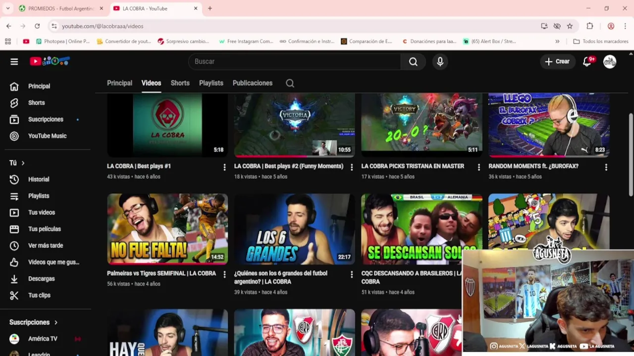Play LA COBRA PICKS TRISTANA thumbnail
Viewport: 634px width, 356px height.
(x=422, y=125)
